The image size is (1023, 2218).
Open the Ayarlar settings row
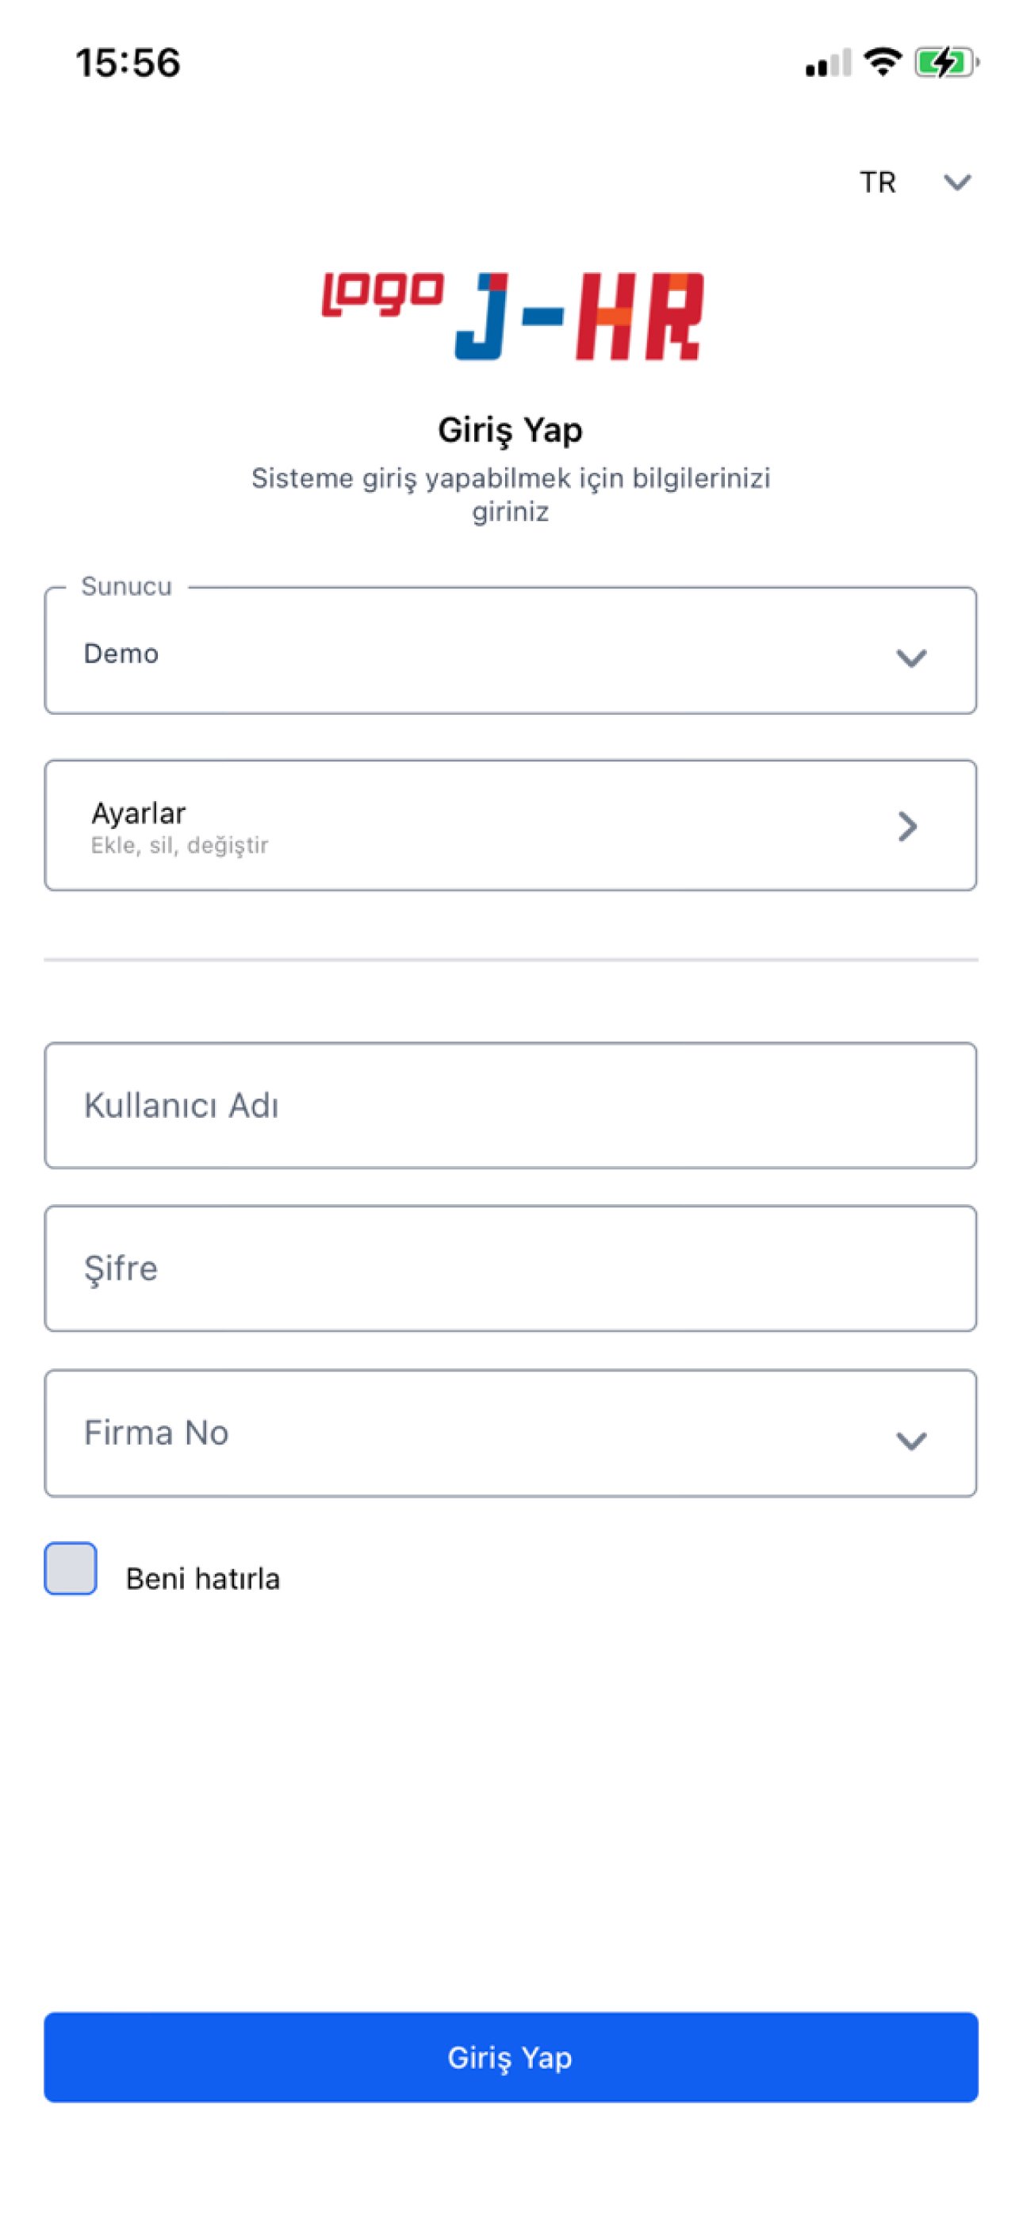click(x=510, y=825)
